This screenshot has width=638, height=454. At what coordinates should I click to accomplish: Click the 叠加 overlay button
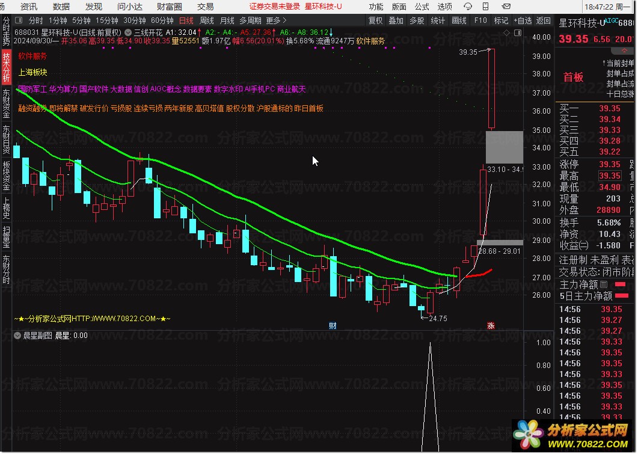pos(396,20)
